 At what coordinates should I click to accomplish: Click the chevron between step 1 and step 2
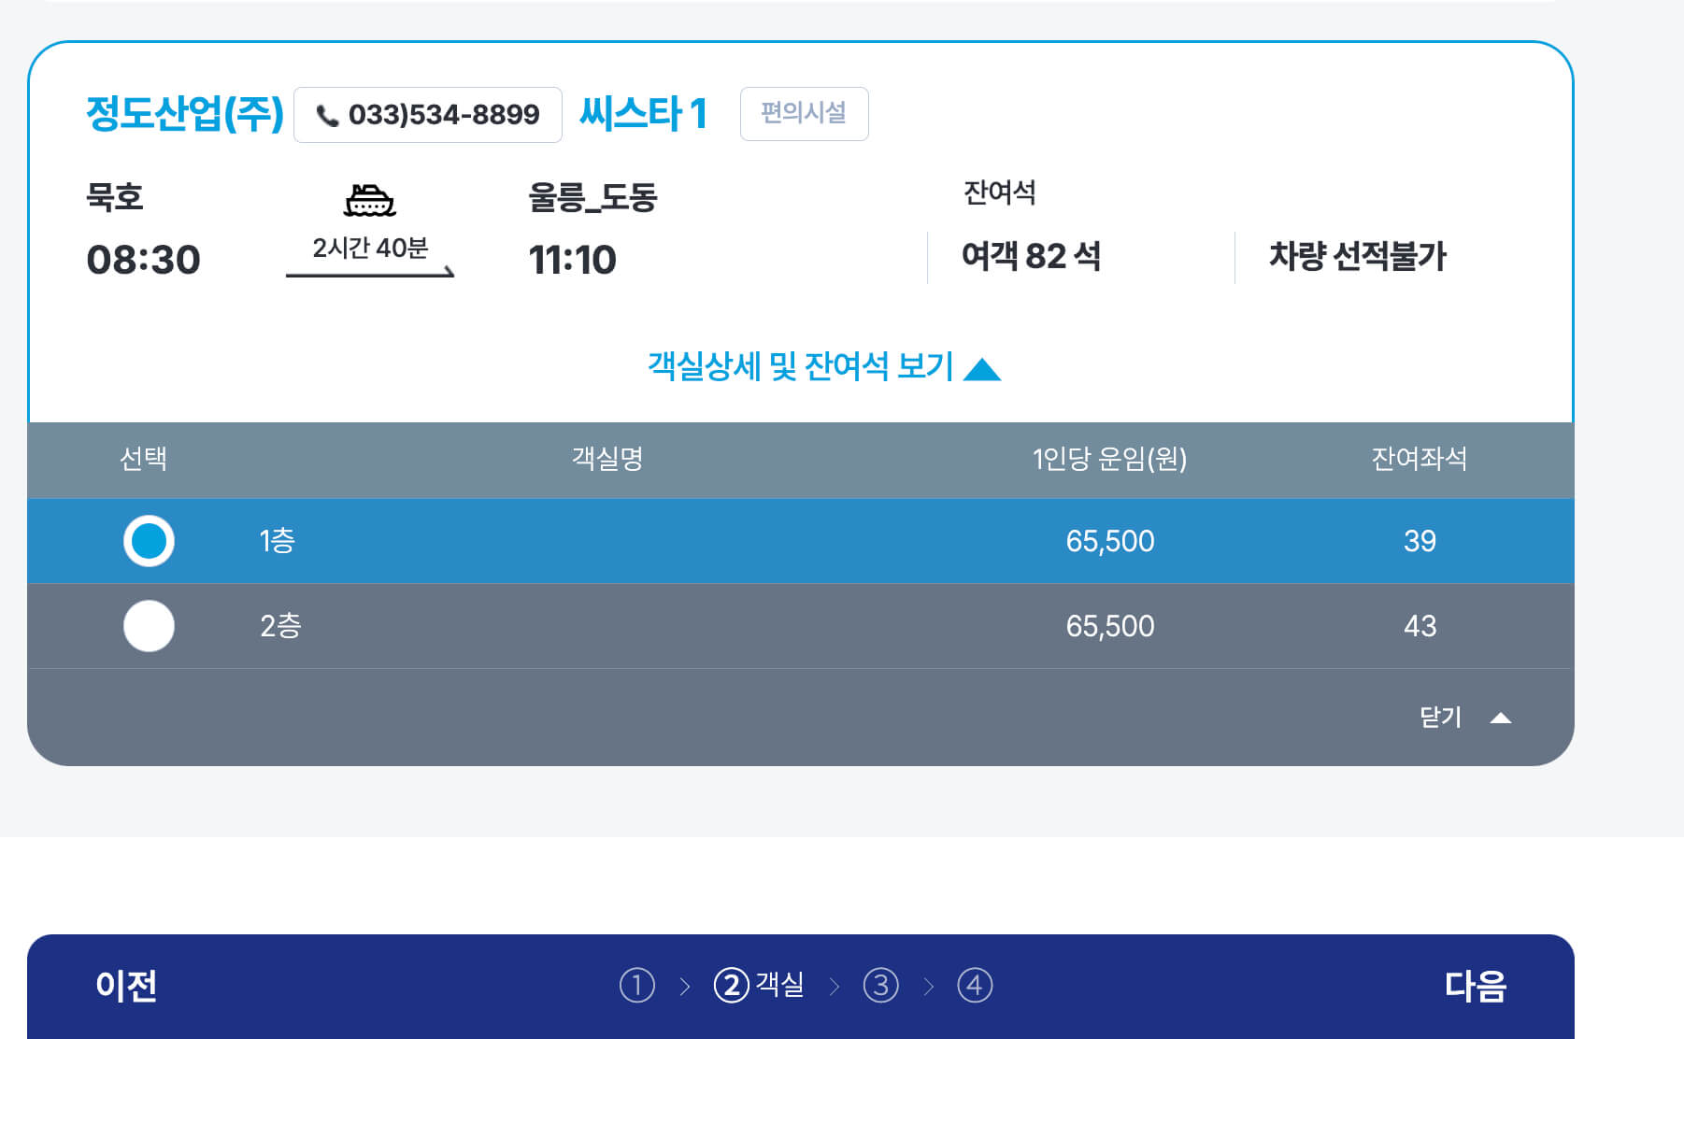tap(685, 986)
